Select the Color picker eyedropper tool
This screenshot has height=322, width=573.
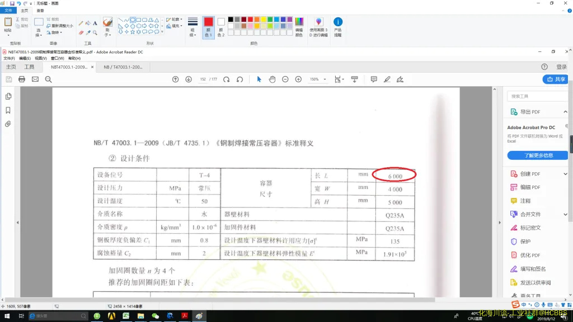(x=88, y=32)
